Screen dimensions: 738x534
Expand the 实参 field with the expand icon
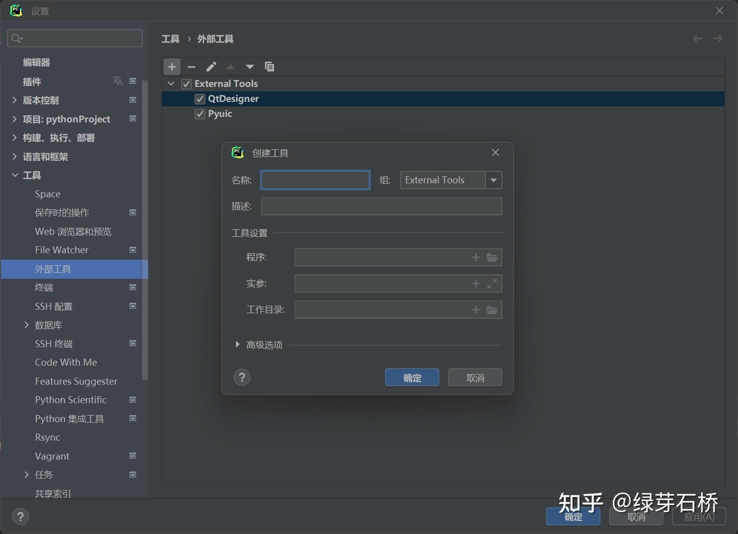pos(492,283)
